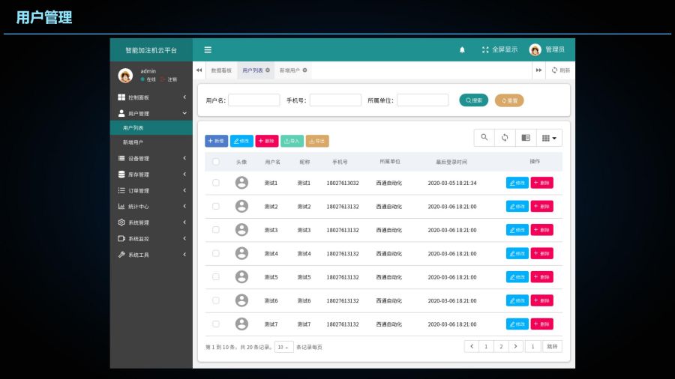This screenshot has height=379, width=675.
Task: Open notifications via the bell icon
Action: 462,49
